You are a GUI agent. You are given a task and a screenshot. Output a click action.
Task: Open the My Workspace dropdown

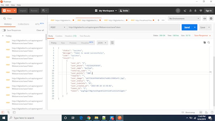pyautogui.click(x=108, y=10)
